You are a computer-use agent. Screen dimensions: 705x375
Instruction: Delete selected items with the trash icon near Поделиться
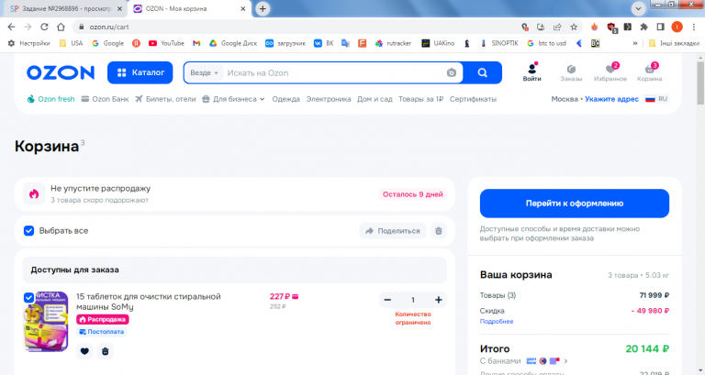point(439,231)
